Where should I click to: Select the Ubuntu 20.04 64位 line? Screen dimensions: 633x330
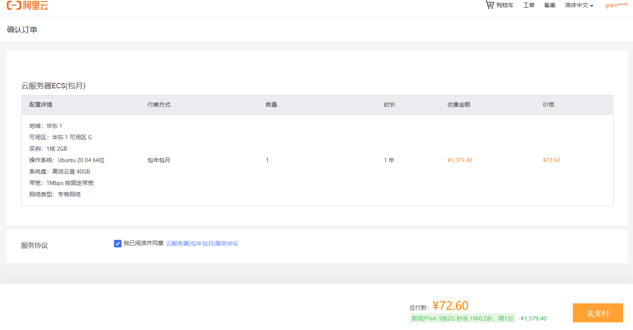(x=67, y=160)
